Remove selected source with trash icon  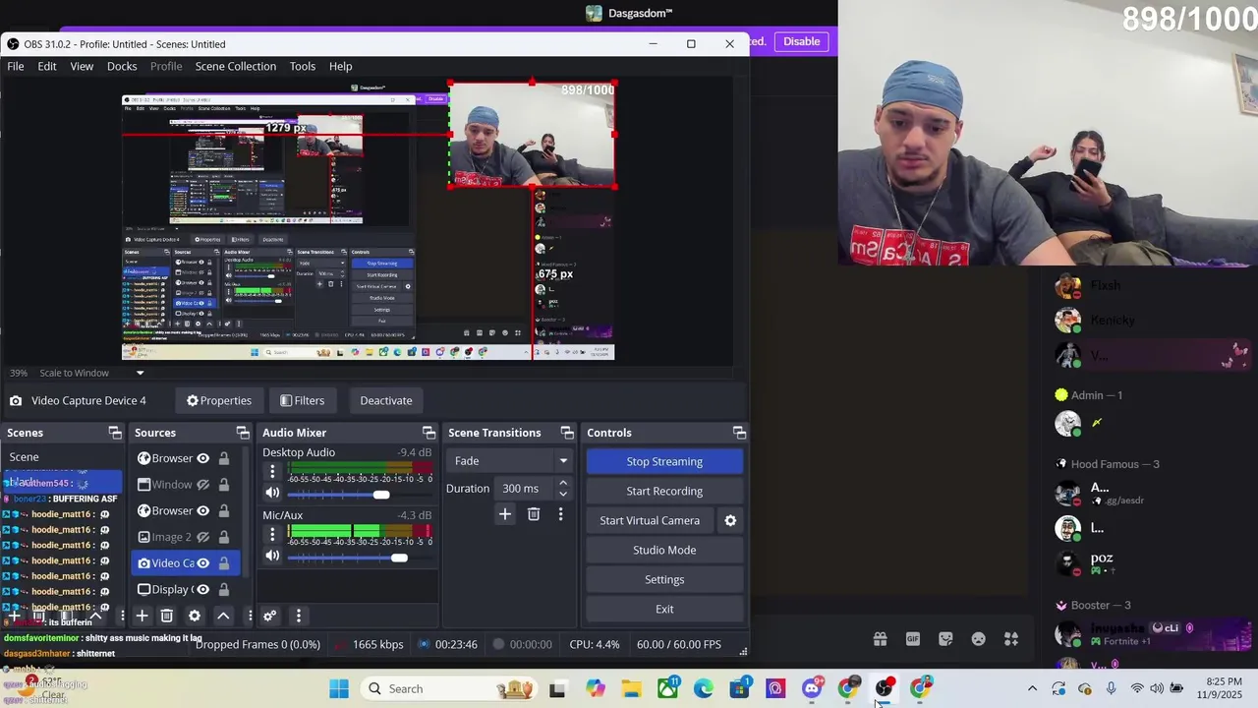click(x=167, y=616)
